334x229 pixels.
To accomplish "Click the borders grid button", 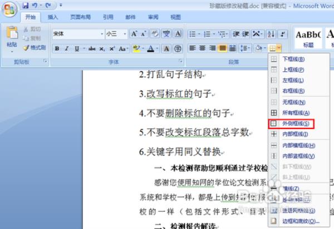I will 272,48.
